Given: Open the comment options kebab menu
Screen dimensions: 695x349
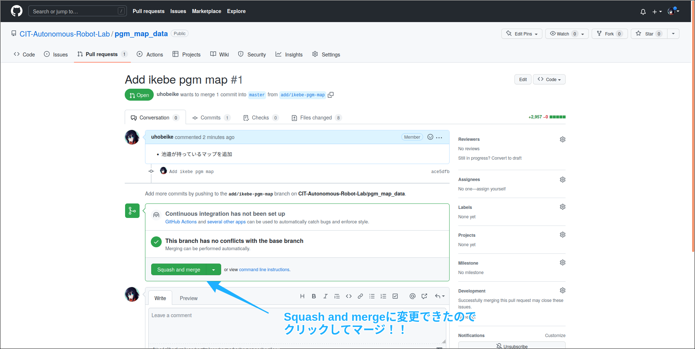Looking at the screenshot, I should (439, 137).
